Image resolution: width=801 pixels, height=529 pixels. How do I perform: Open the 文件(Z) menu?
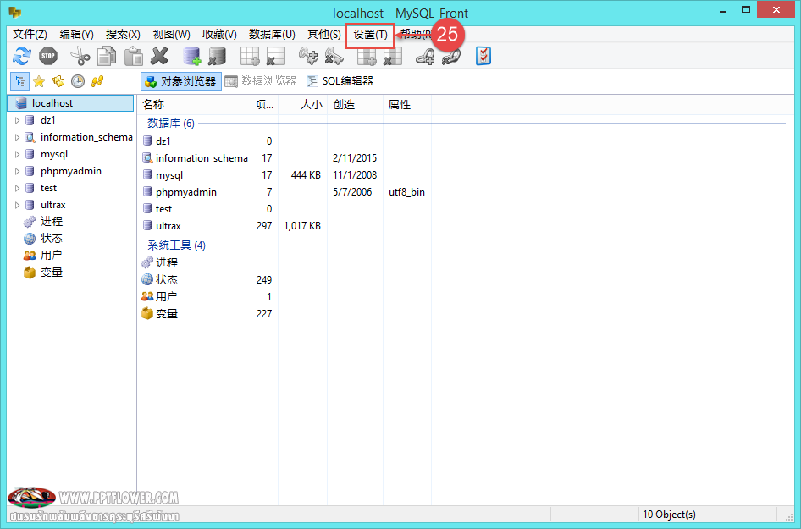(30, 34)
